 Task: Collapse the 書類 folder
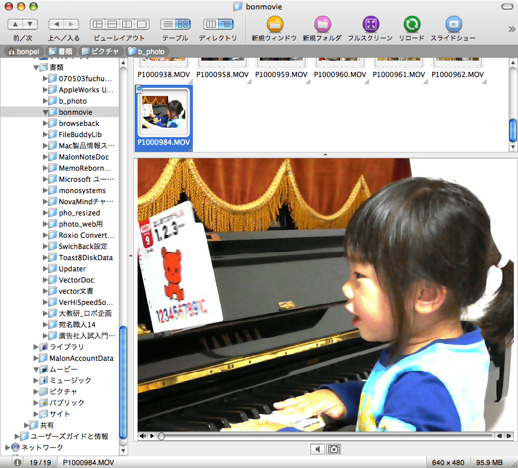36,68
